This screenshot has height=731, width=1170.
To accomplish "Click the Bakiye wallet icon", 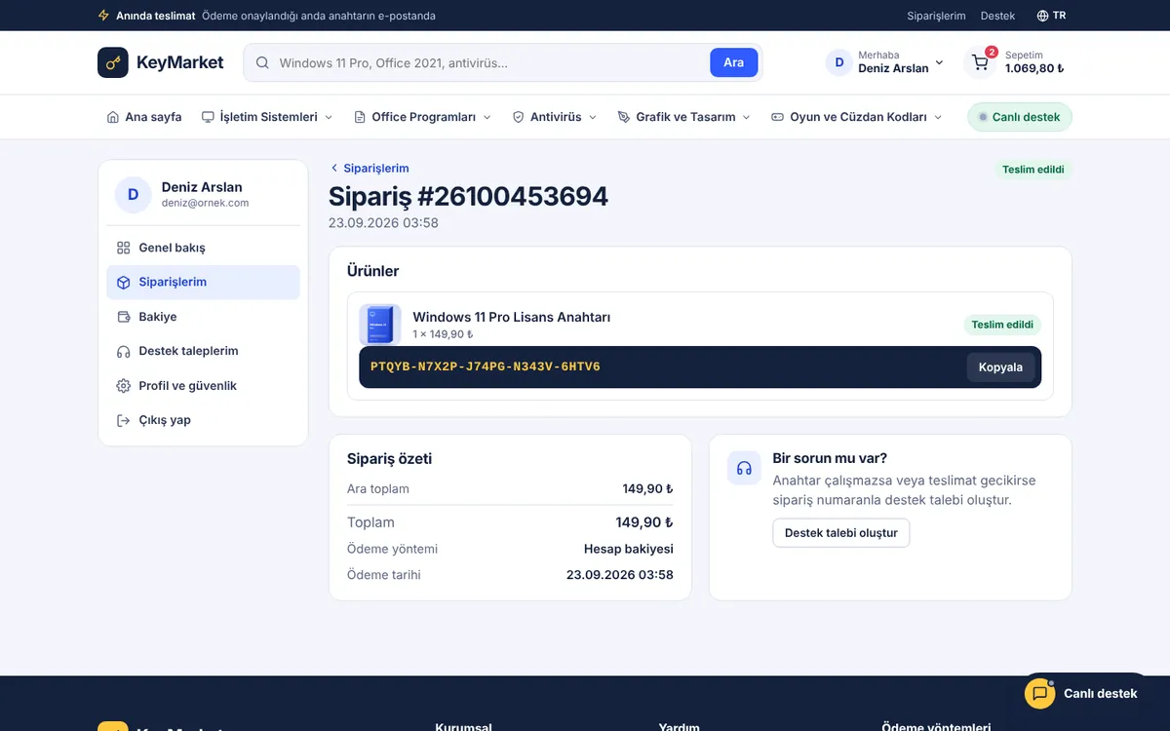I will [x=123, y=317].
